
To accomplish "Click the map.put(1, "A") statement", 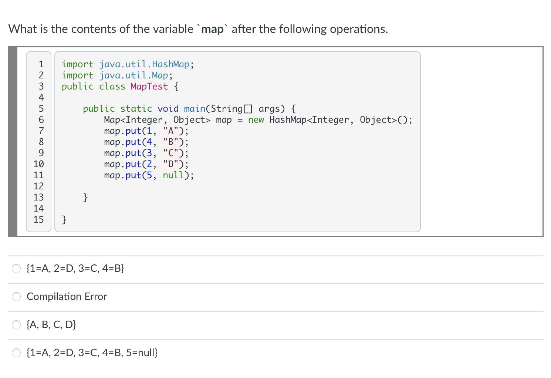I will click(145, 131).
